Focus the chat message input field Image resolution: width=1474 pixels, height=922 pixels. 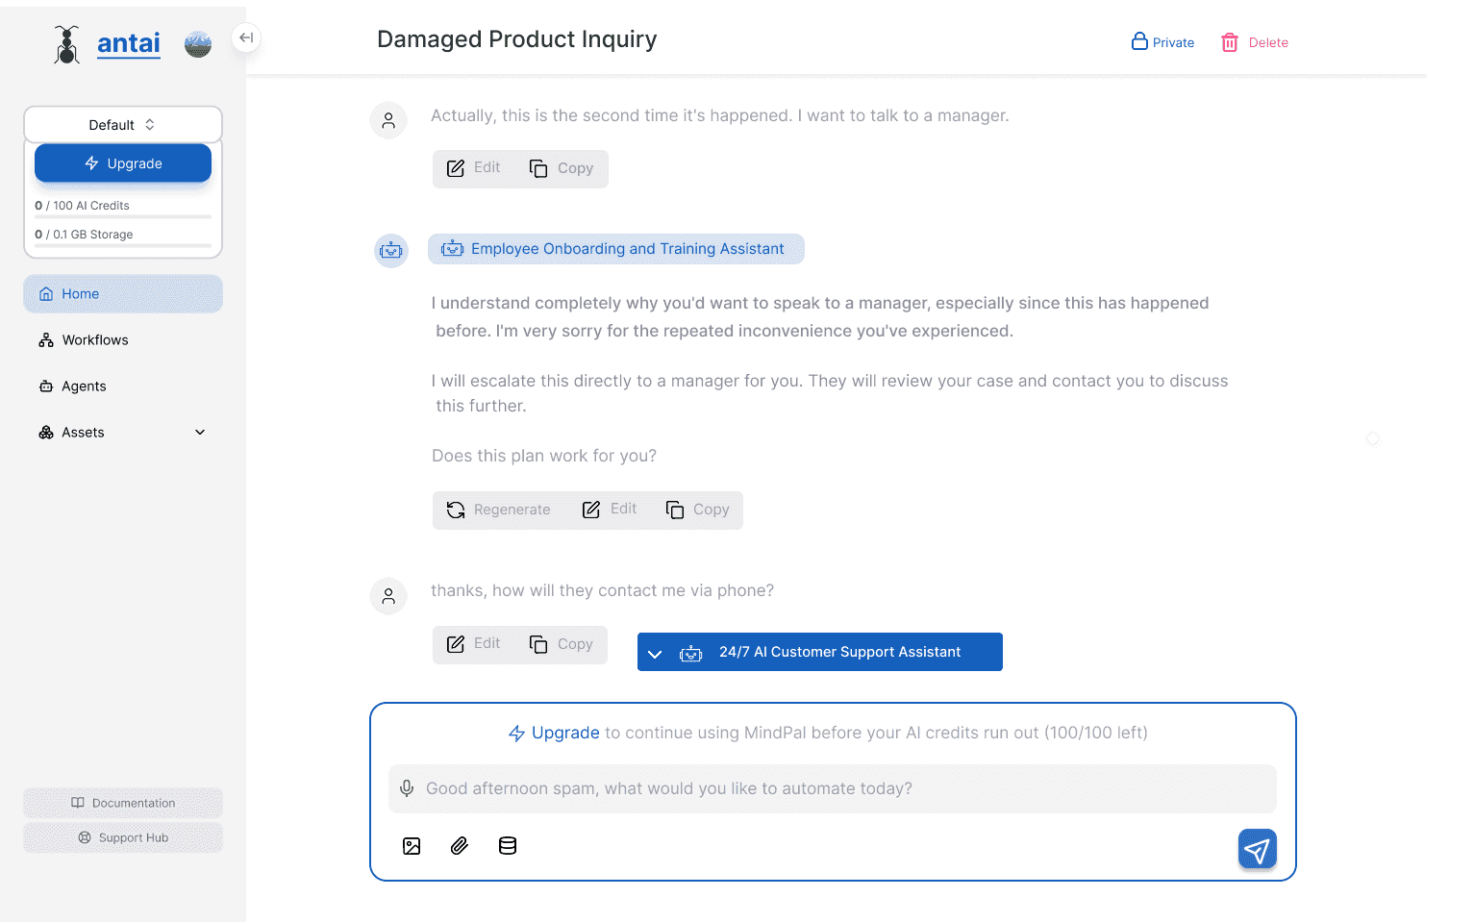(833, 788)
